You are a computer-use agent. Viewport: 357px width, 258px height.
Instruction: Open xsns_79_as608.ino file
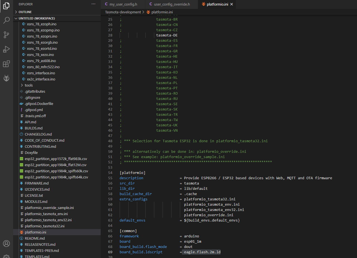pyautogui.click(x=41, y=61)
